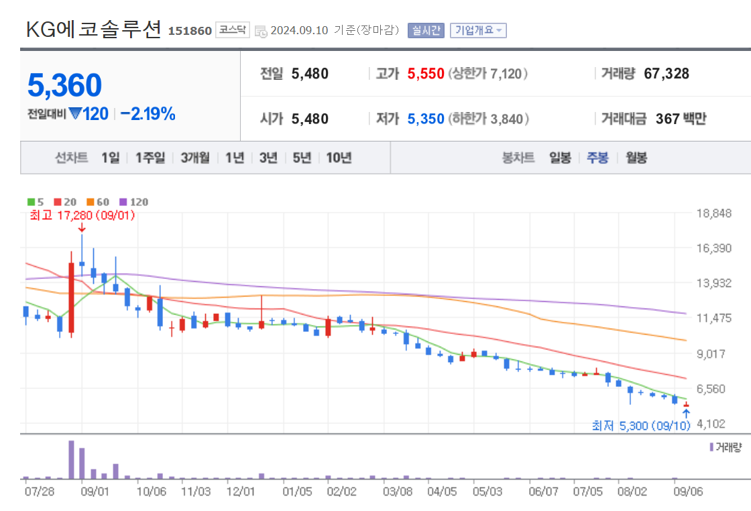Click the change percentage −2.19%

148,114
